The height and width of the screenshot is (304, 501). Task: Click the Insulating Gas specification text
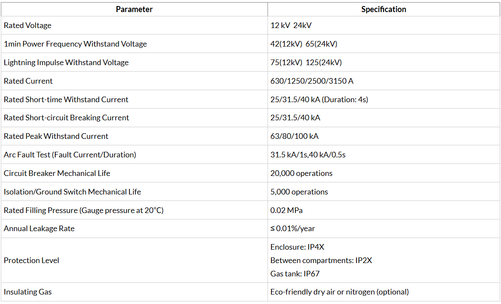coord(340,292)
